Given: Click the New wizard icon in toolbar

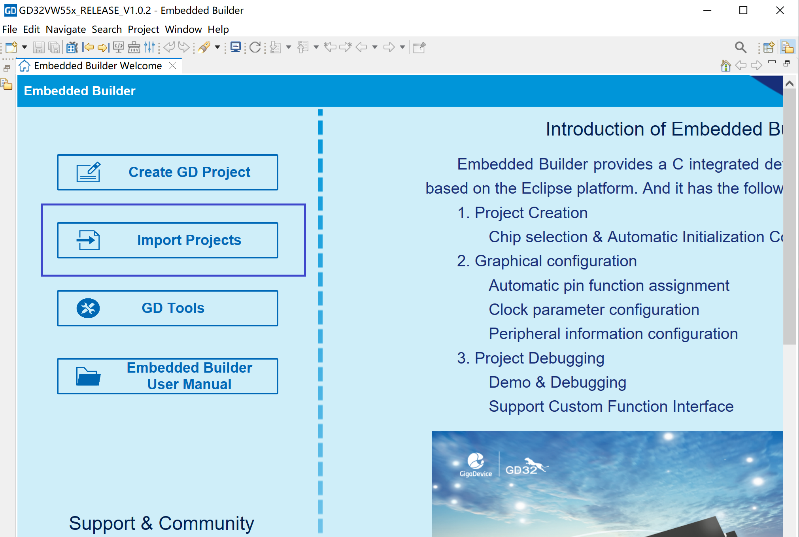Looking at the screenshot, I should coord(11,47).
